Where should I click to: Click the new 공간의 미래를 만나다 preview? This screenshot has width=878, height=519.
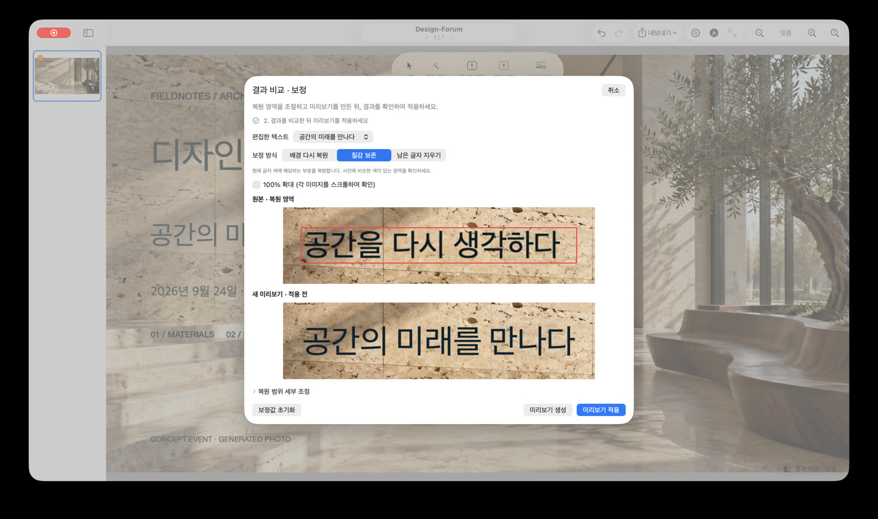coord(439,341)
